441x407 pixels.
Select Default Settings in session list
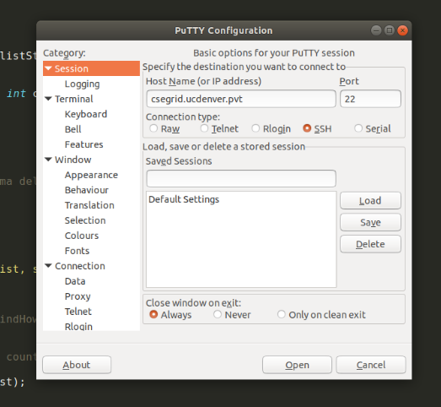pyautogui.click(x=241, y=199)
